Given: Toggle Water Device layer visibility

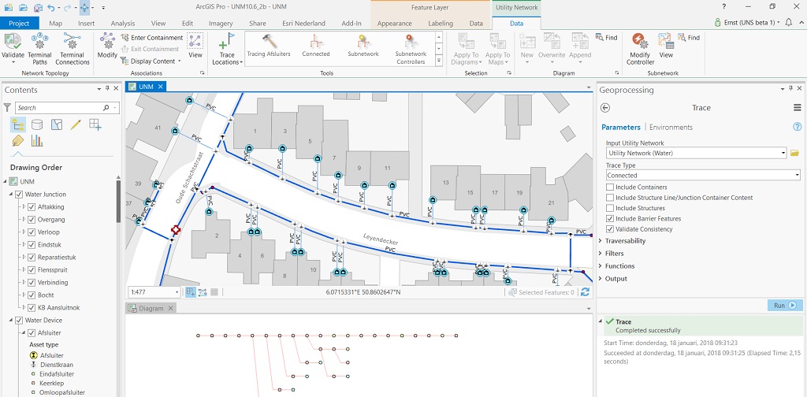Looking at the screenshot, I should point(20,321).
